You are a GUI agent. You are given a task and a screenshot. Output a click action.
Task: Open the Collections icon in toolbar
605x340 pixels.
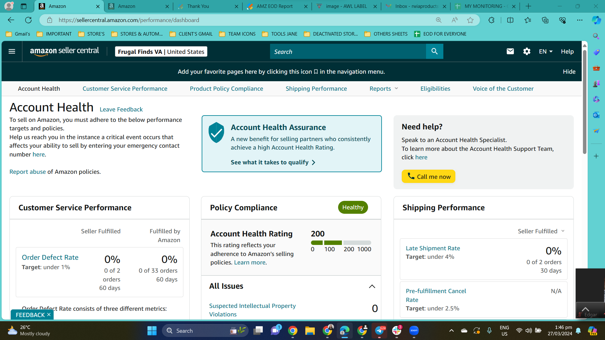coord(545,20)
